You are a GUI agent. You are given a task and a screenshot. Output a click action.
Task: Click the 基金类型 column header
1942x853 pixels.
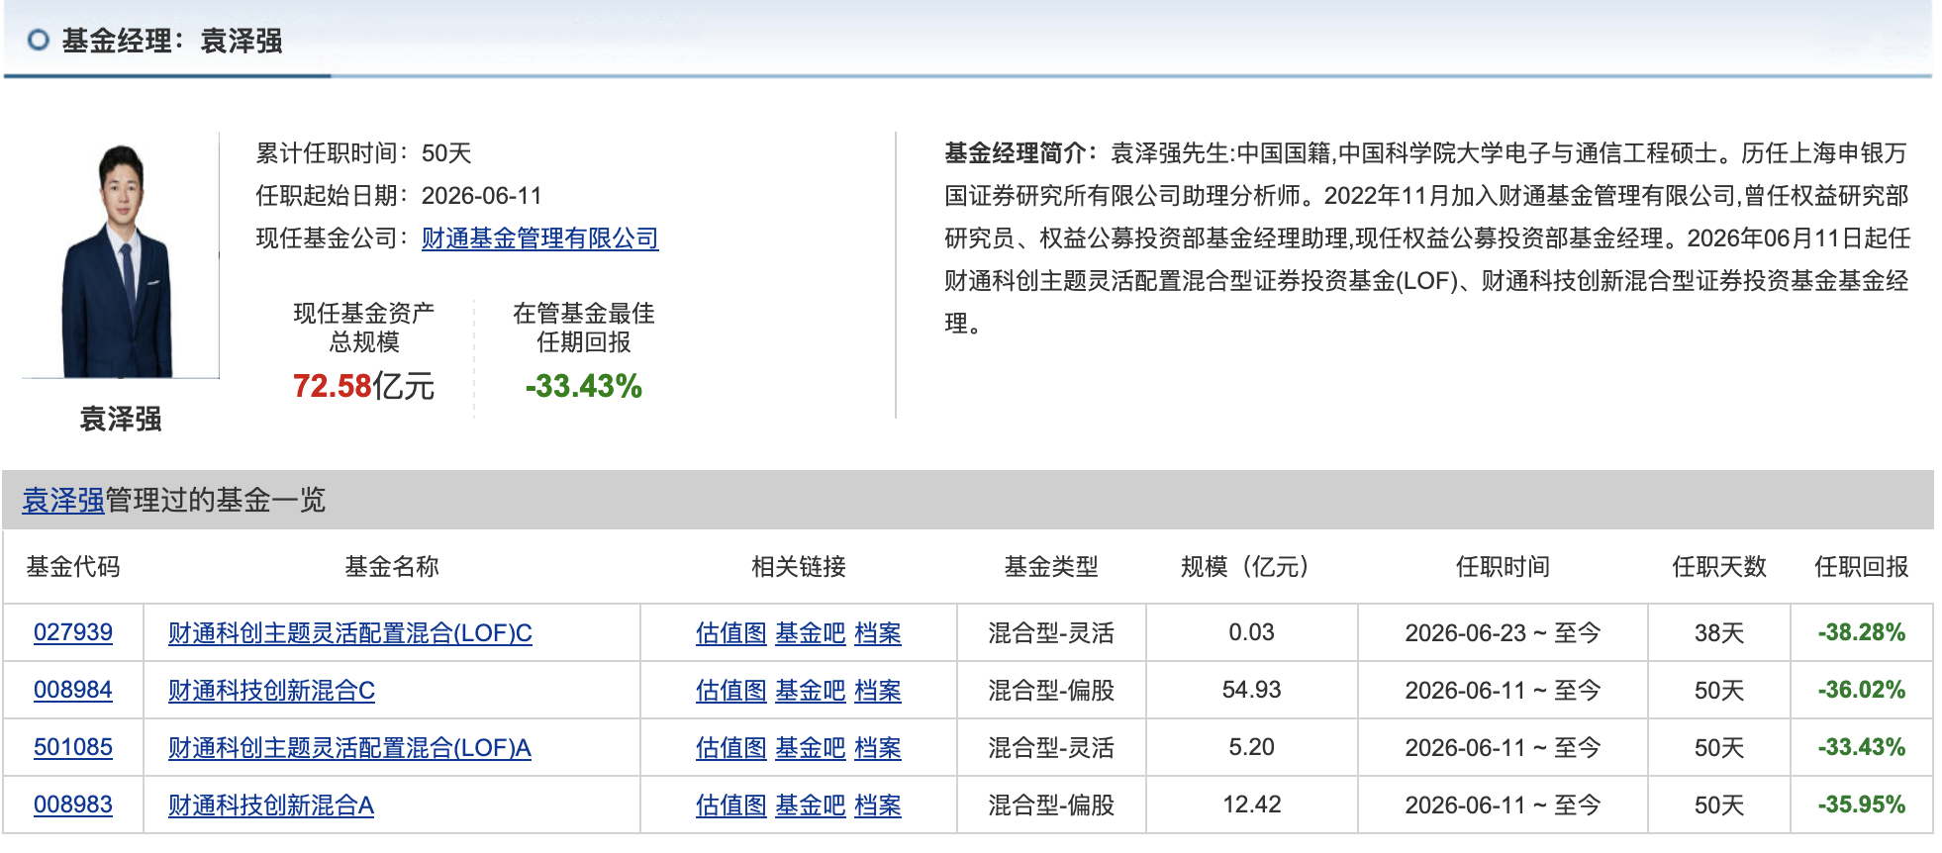click(x=1051, y=567)
